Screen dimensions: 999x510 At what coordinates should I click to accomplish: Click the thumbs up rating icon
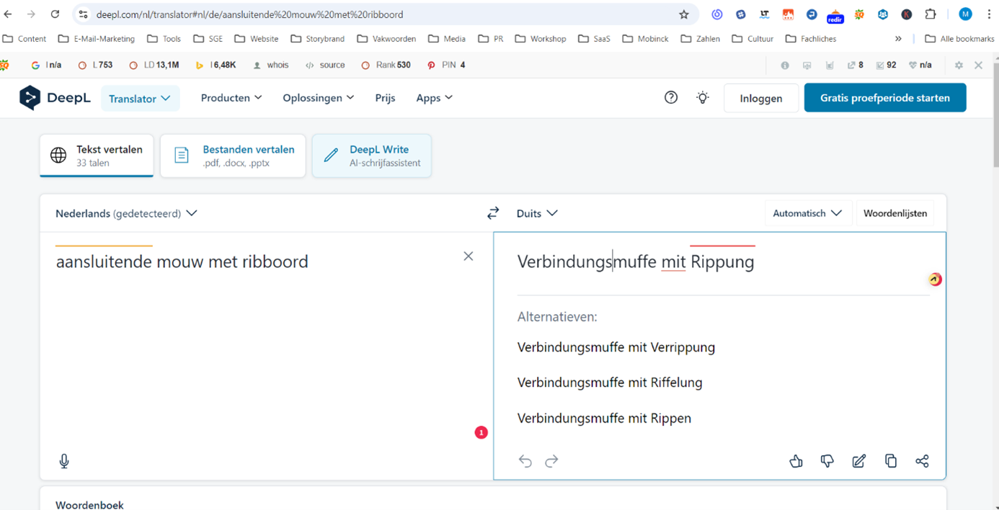[796, 461]
